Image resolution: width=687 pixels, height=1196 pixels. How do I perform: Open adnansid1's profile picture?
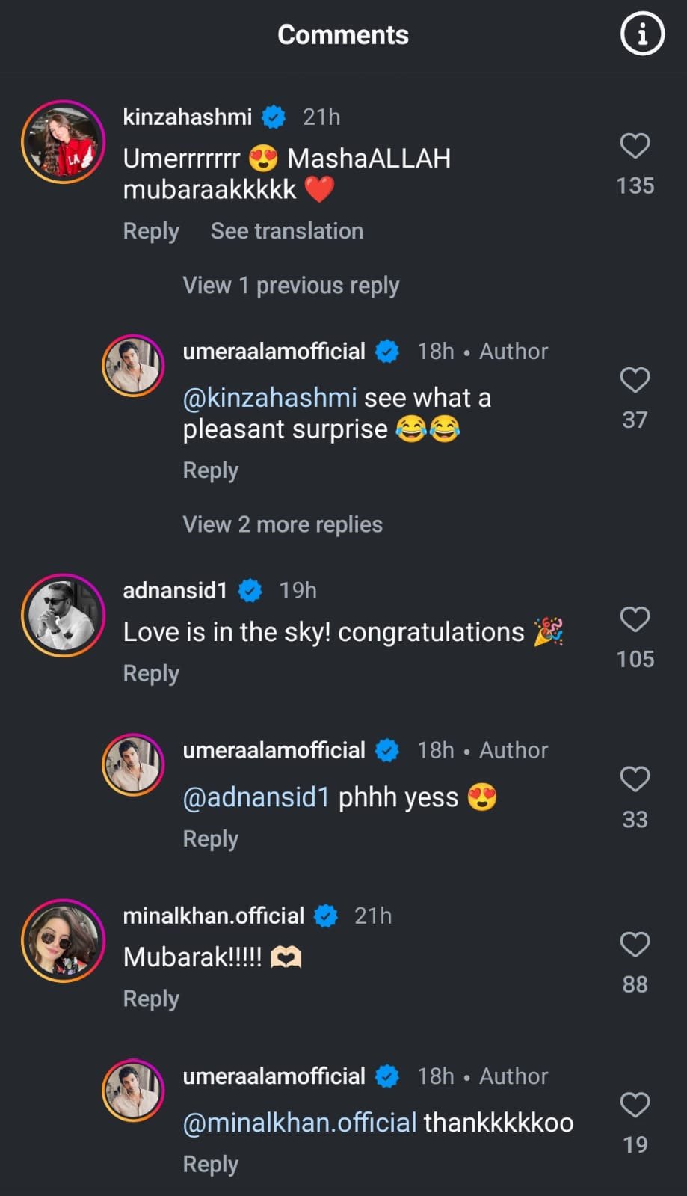[64, 615]
